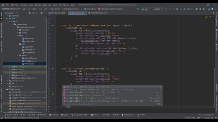Open LoginActivity in the project tree

pos(28,38)
